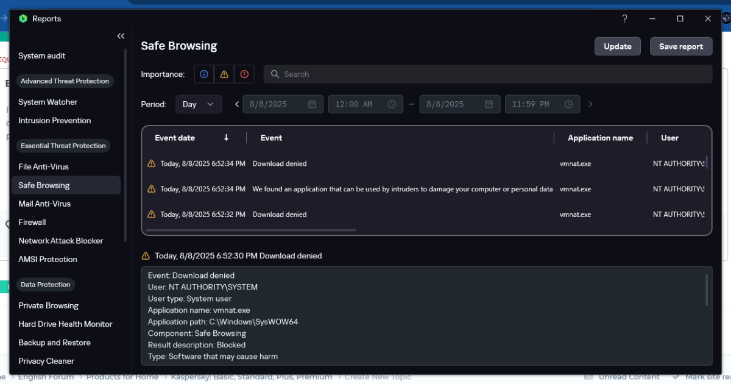The width and height of the screenshot is (731, 384).
Task: Click the end time field showing 11:59 PM
Action: coord(542,104)
